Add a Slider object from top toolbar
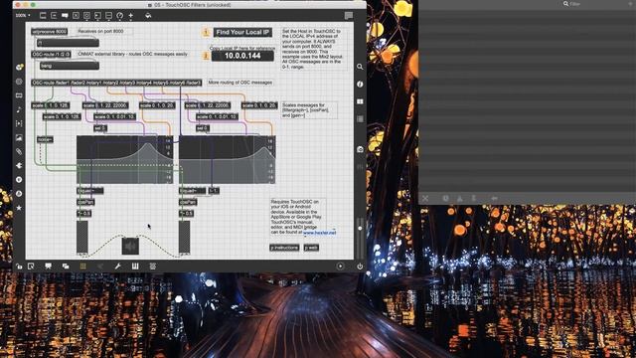Screen dimensions: 636x358 pos(108,16)
